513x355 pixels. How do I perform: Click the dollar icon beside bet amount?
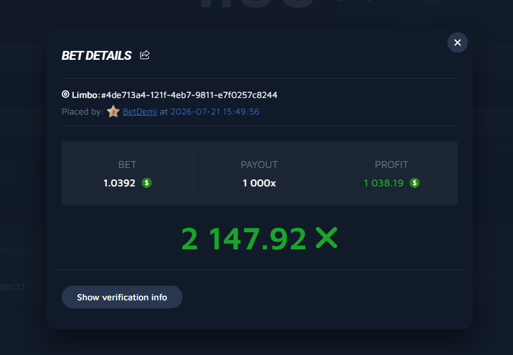point(146,183)
